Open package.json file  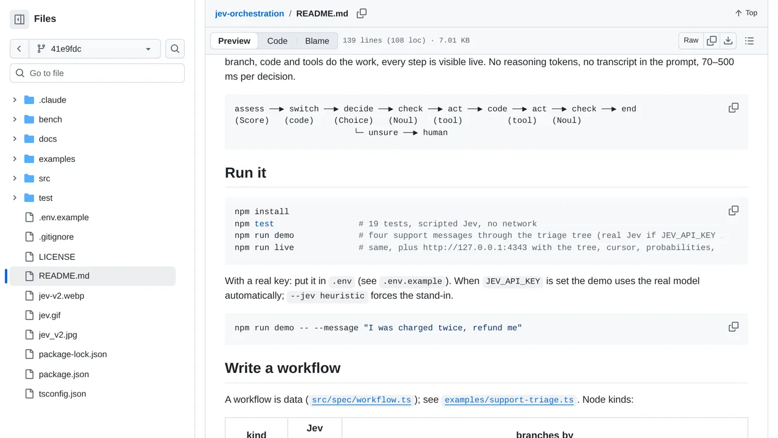[64, 374]
